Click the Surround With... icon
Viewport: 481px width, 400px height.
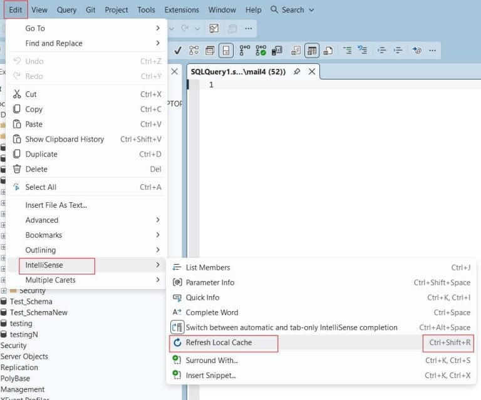[177, 360]
